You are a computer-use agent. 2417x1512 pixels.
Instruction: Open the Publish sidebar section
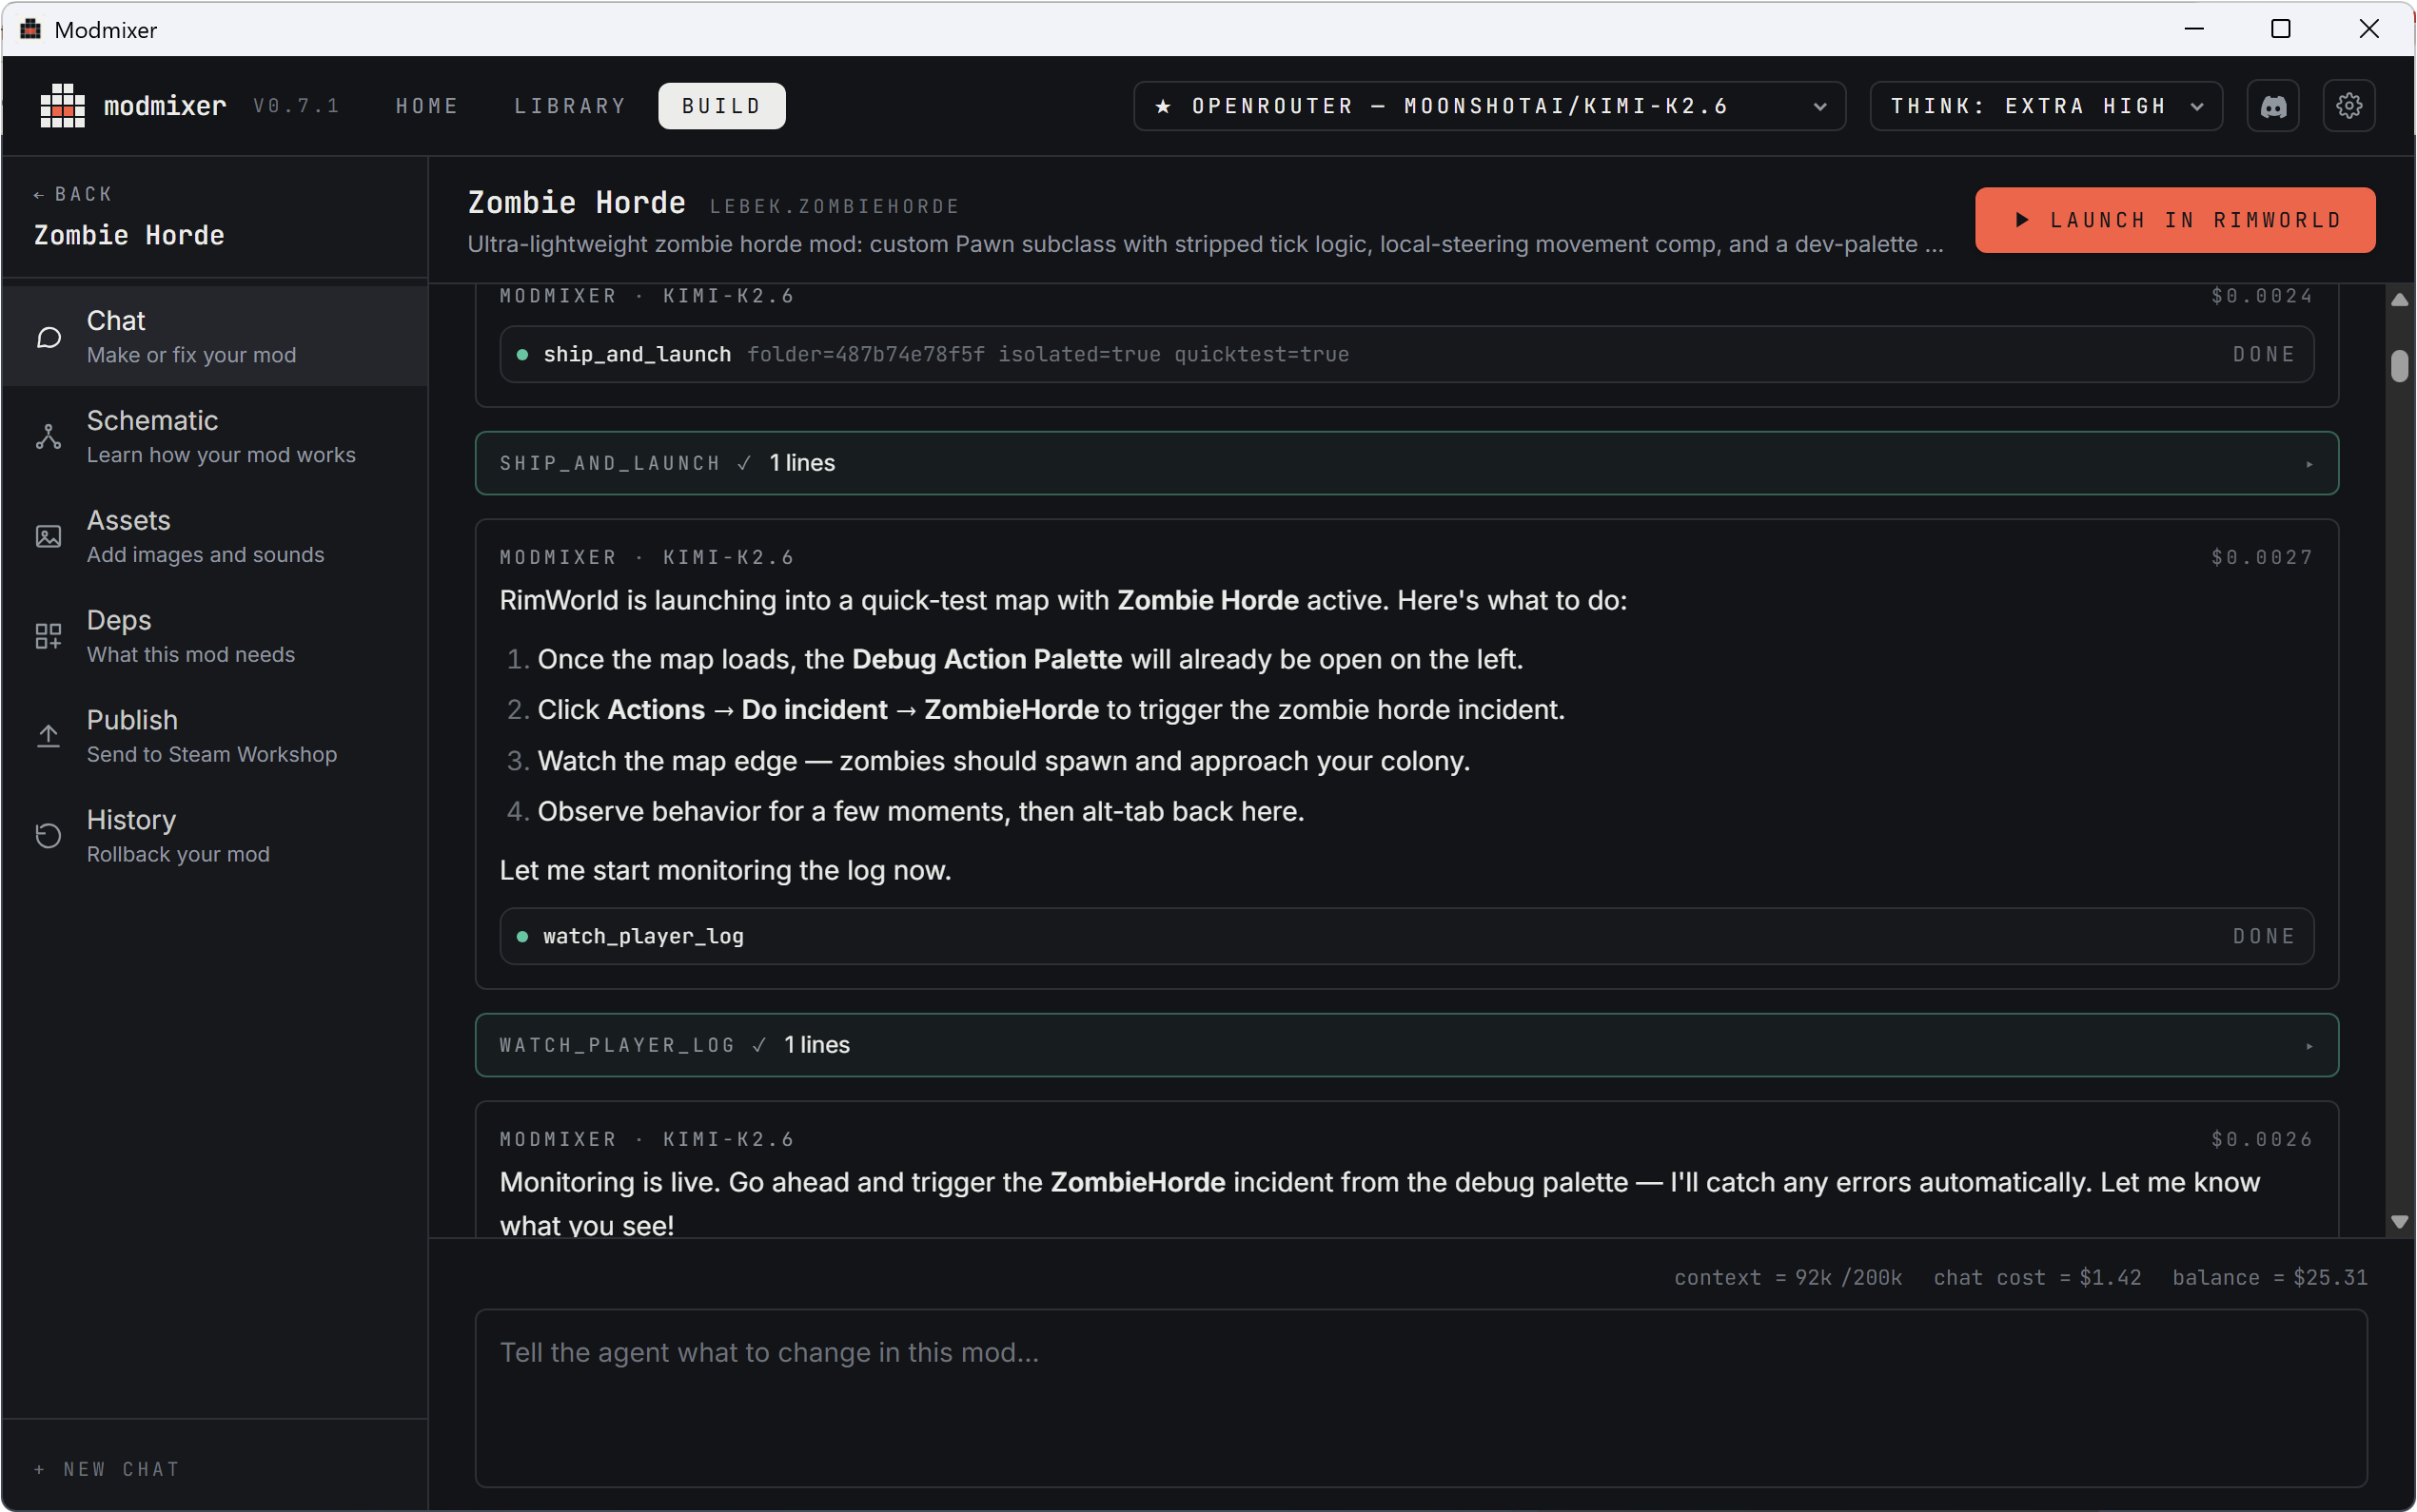click(x=215, y=736)
